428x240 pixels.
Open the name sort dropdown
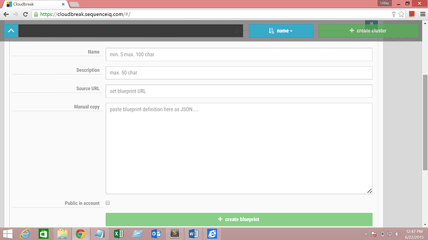click(281, 31)
